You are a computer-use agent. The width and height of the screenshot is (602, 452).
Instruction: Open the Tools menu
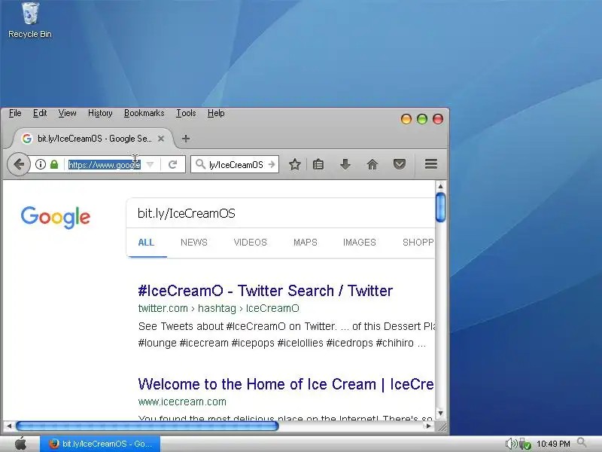click(186, 113)
